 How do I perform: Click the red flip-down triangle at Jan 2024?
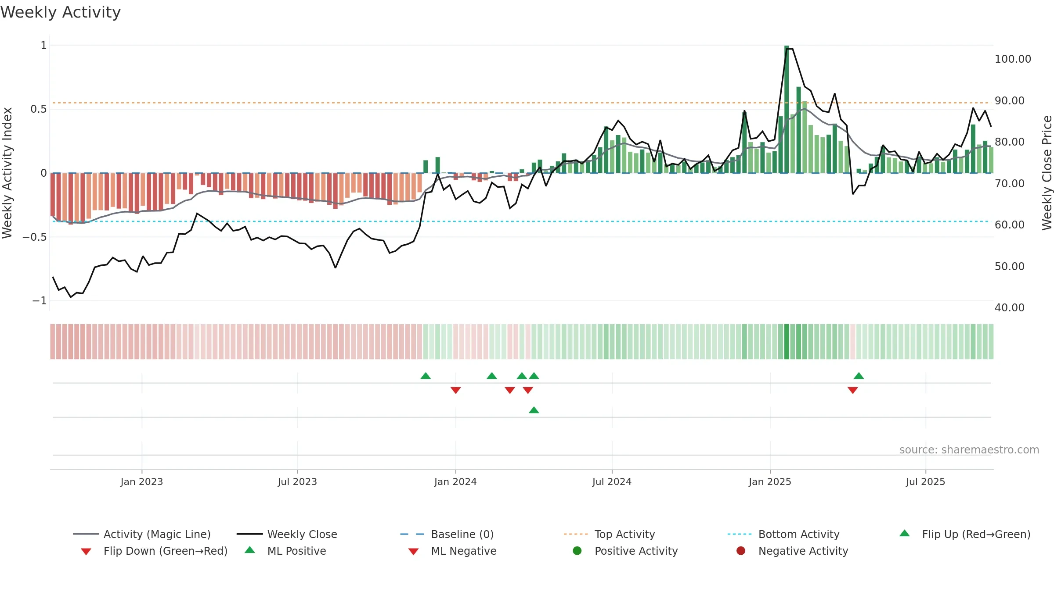tap(455, 390)
